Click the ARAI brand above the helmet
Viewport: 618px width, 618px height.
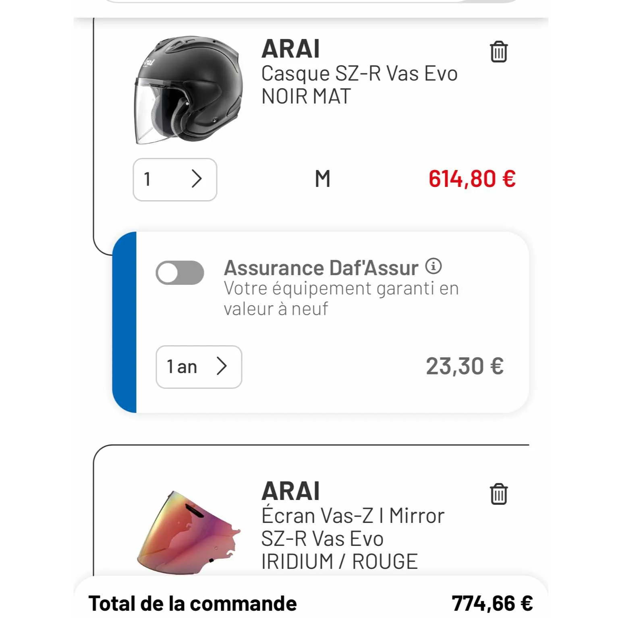290,49
